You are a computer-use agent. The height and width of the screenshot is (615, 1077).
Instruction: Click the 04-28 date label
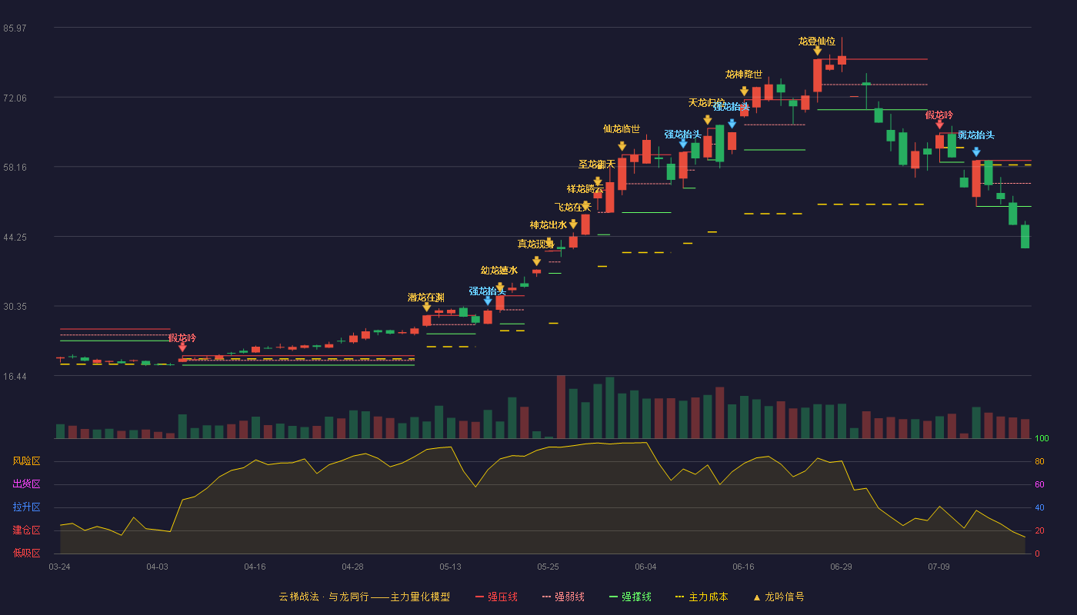point(352,567)
